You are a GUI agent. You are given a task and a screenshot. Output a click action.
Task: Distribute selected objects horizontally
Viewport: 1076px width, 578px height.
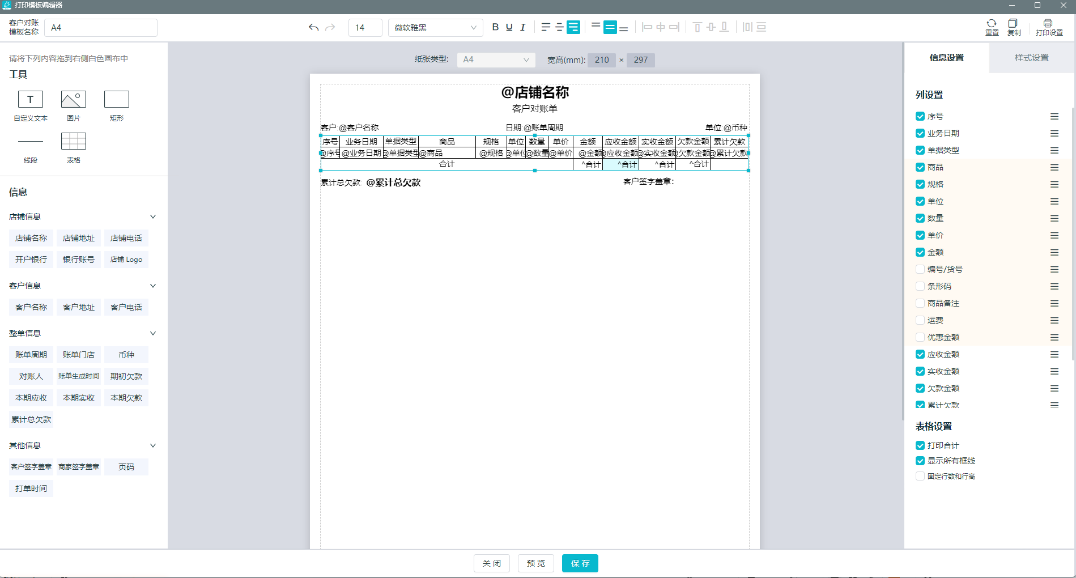747,27
